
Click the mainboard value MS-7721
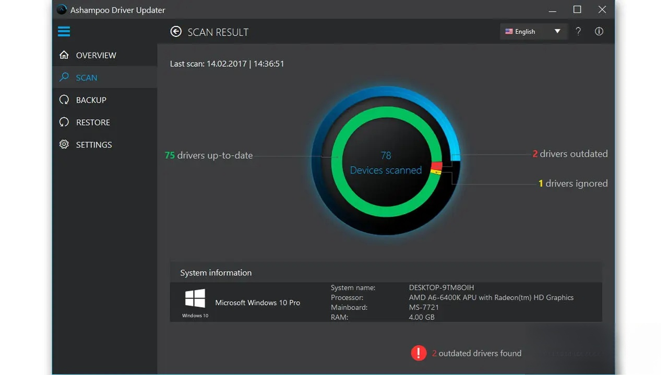424,307
